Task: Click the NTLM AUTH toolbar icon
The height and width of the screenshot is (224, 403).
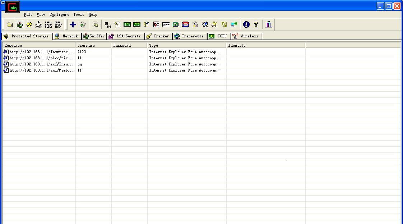Action: coord(39,24)
